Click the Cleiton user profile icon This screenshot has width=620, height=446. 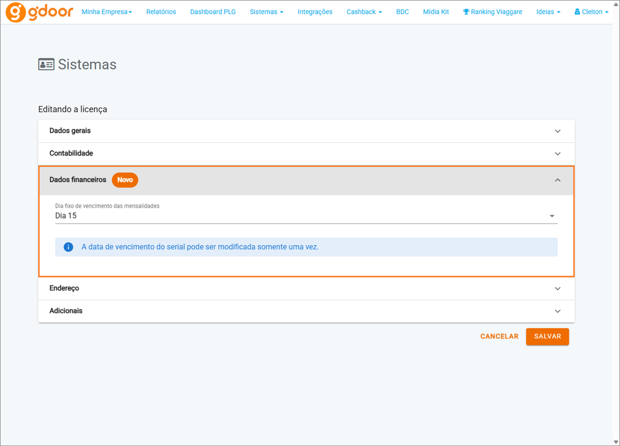click(x=577, y=12)
